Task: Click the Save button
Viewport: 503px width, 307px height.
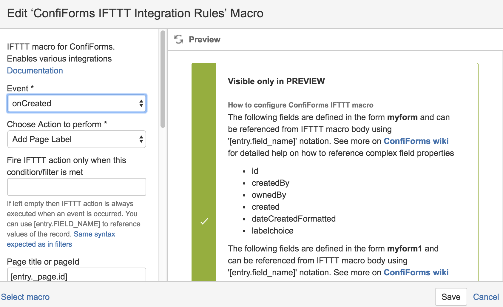Action: (x=451, y=297)
